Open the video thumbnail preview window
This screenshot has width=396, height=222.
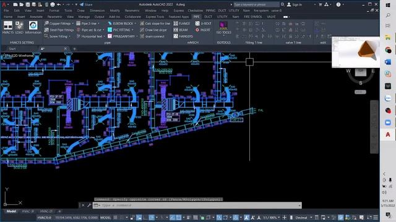pyautogui.click(x=356, y=52)
